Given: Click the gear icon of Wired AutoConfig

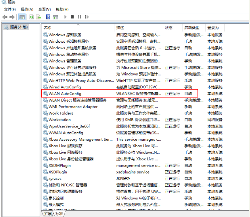Looking at the screenshot, I should 45,87.
